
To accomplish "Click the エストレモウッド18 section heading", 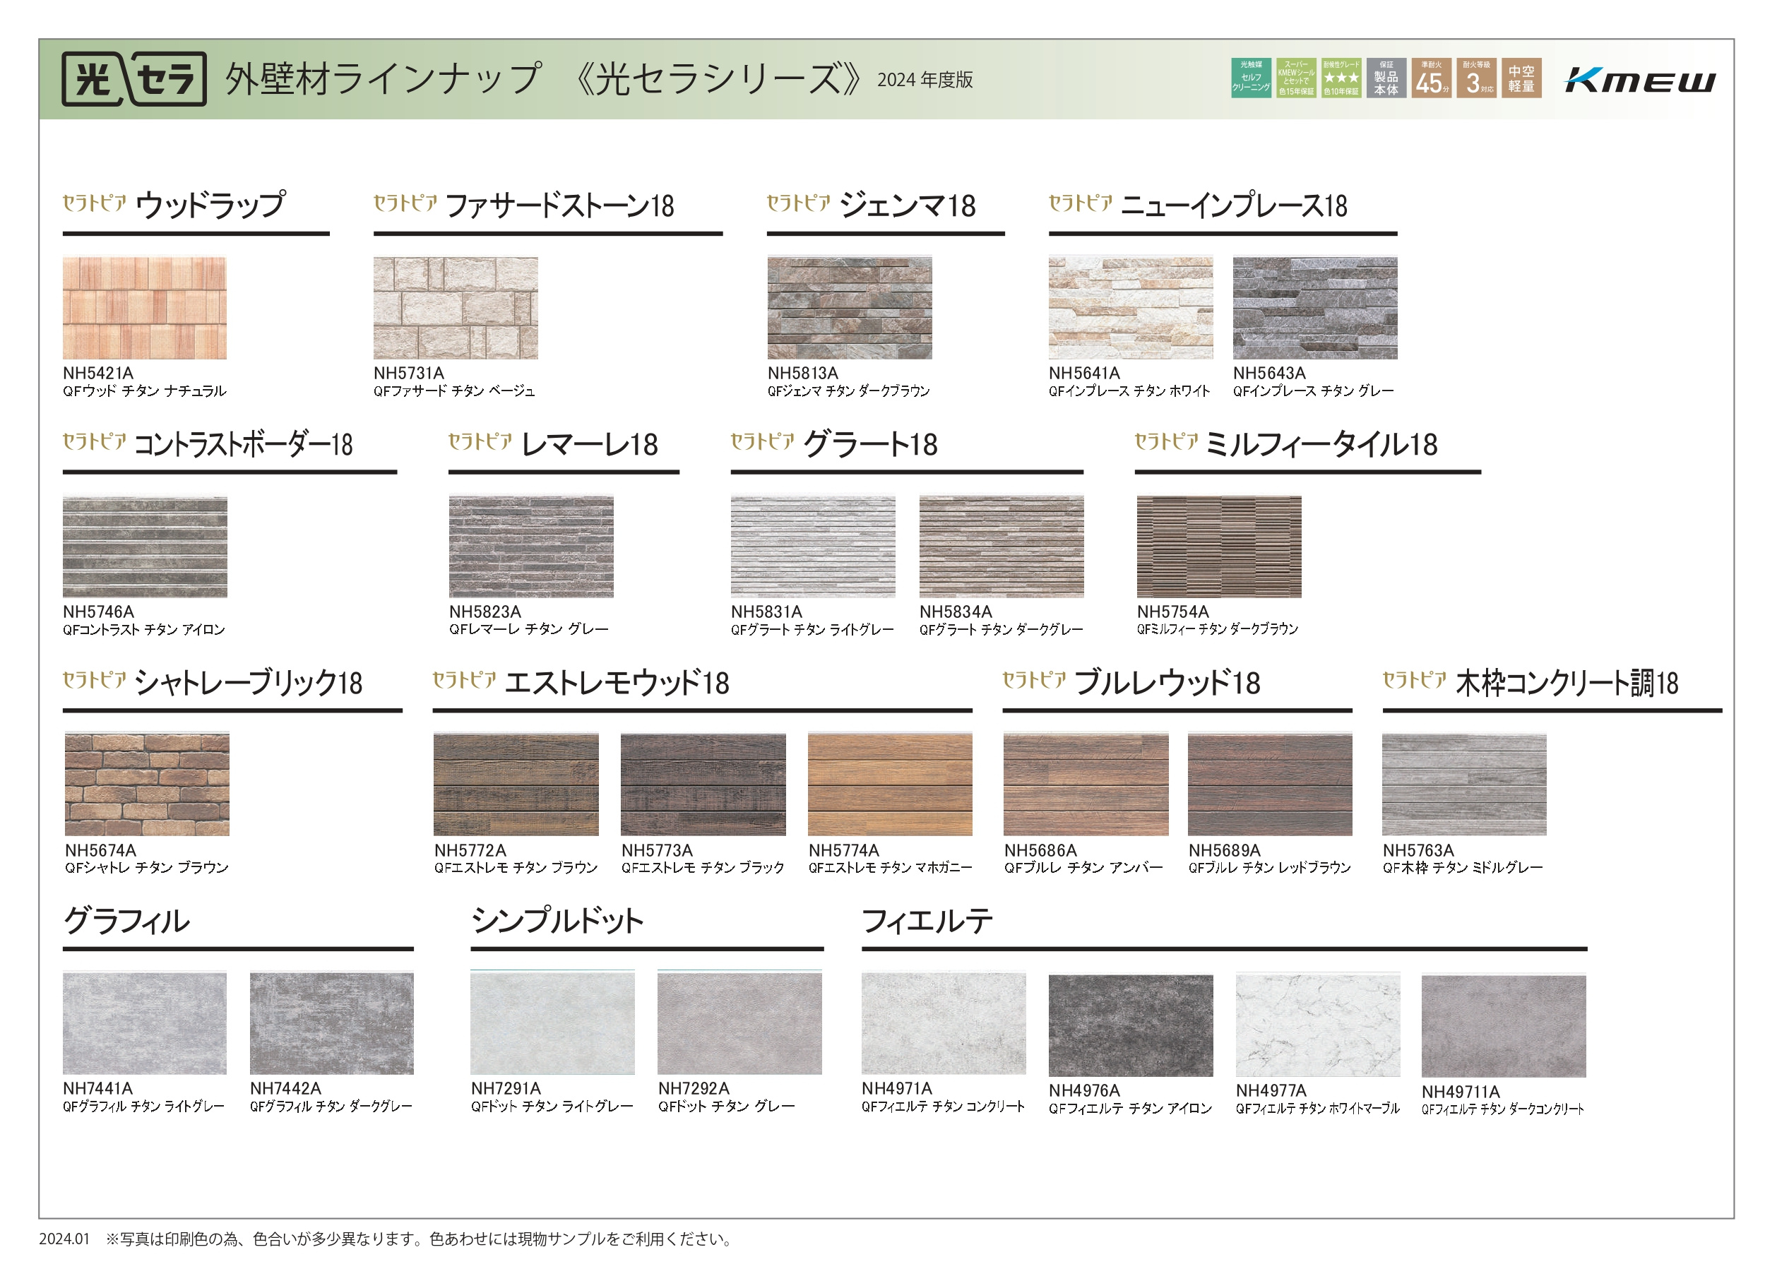I will pos(616,684).
